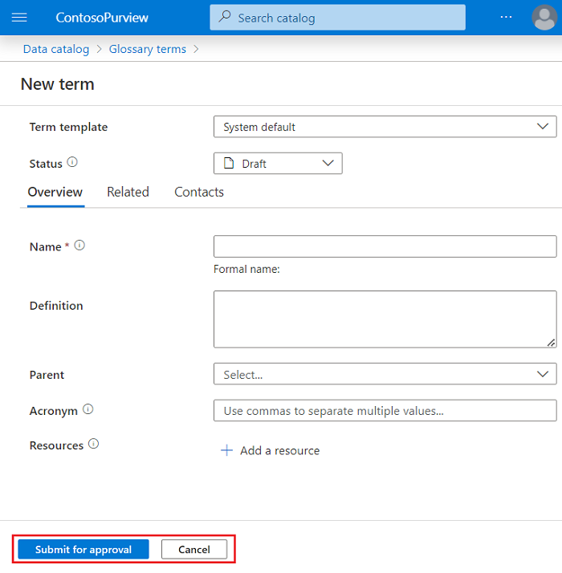
Task: Click Add a resource link
Action: (x=279, y=450)
